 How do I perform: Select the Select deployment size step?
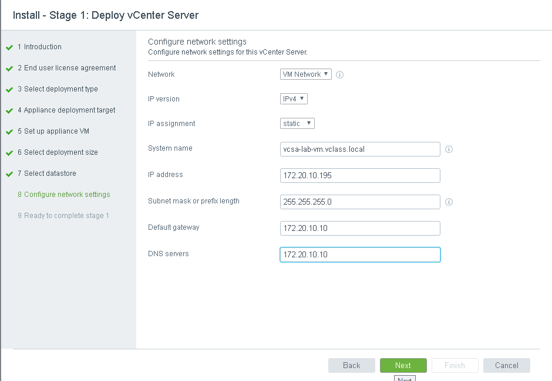60,152
